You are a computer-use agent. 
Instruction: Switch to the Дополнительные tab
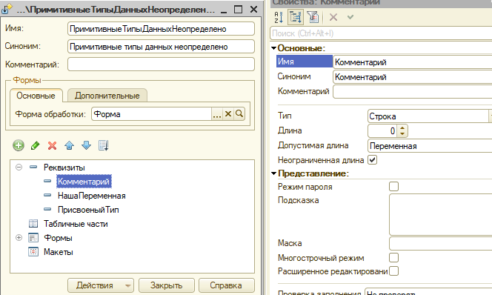pos(107,96)
